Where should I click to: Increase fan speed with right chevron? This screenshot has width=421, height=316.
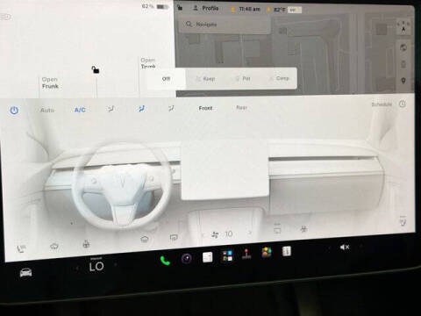(x=250, y=233)
